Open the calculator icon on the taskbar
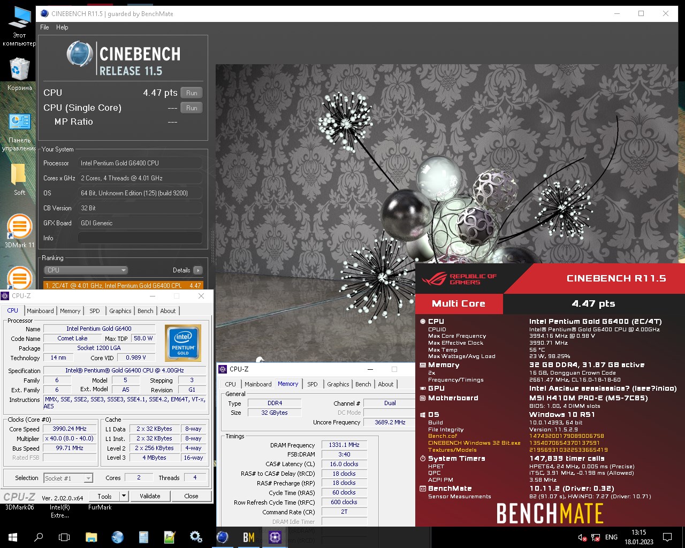 [143, 537]
